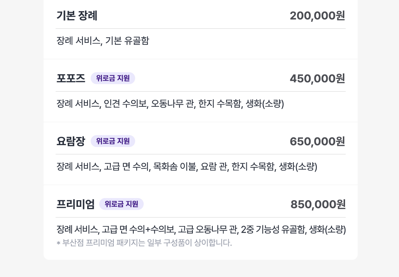The image size is (399, 277).
Task: Select the 850,000원 price
Action: (x=318, y=204)
